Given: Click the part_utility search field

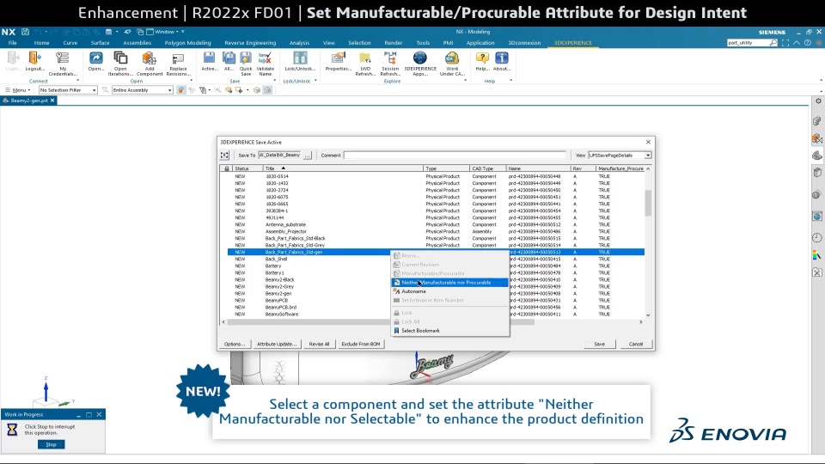Looking at the screenshot, I should [748, 43].
